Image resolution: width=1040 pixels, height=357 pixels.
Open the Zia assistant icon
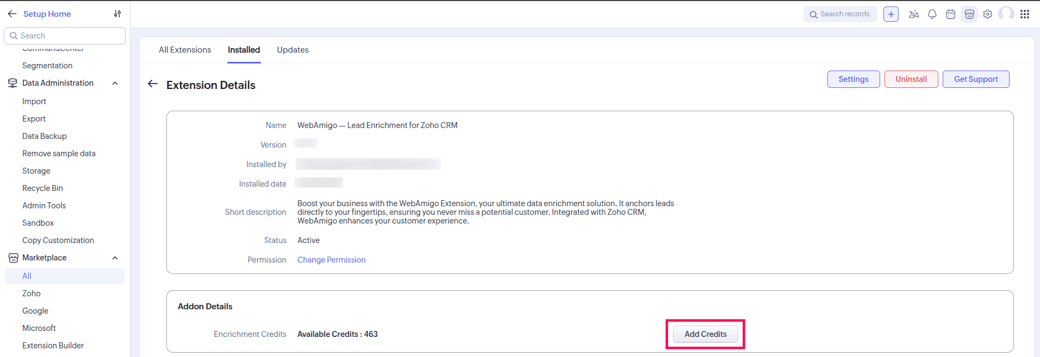(913, 15)
